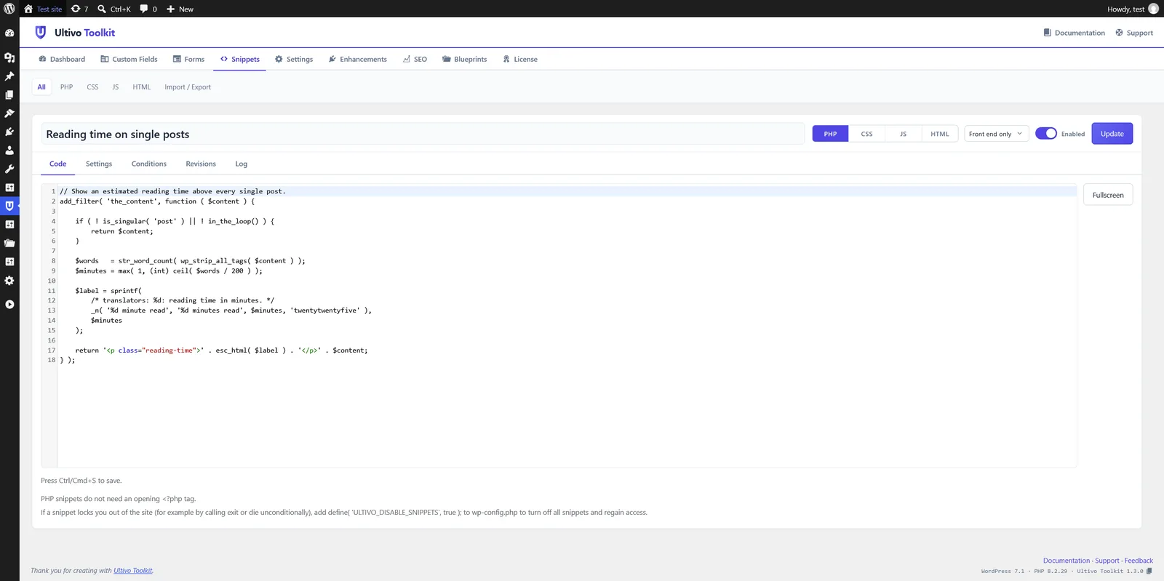This screenshot has width=1164, height=581.
Task: Open Media library from the sidebar
Action: pos(9,57)
